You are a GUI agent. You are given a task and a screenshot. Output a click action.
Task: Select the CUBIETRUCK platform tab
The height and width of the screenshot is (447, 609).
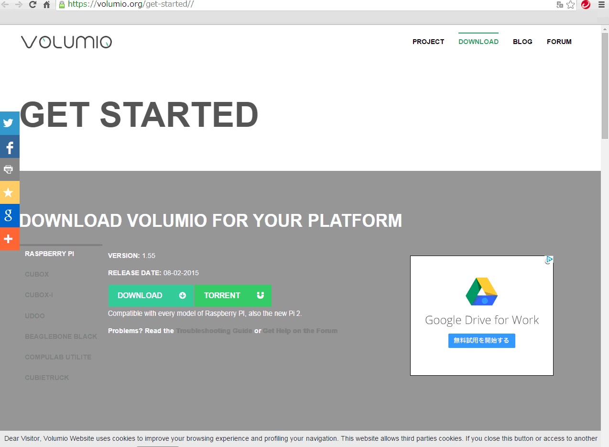pyautogui.click(x=47, y=378)
